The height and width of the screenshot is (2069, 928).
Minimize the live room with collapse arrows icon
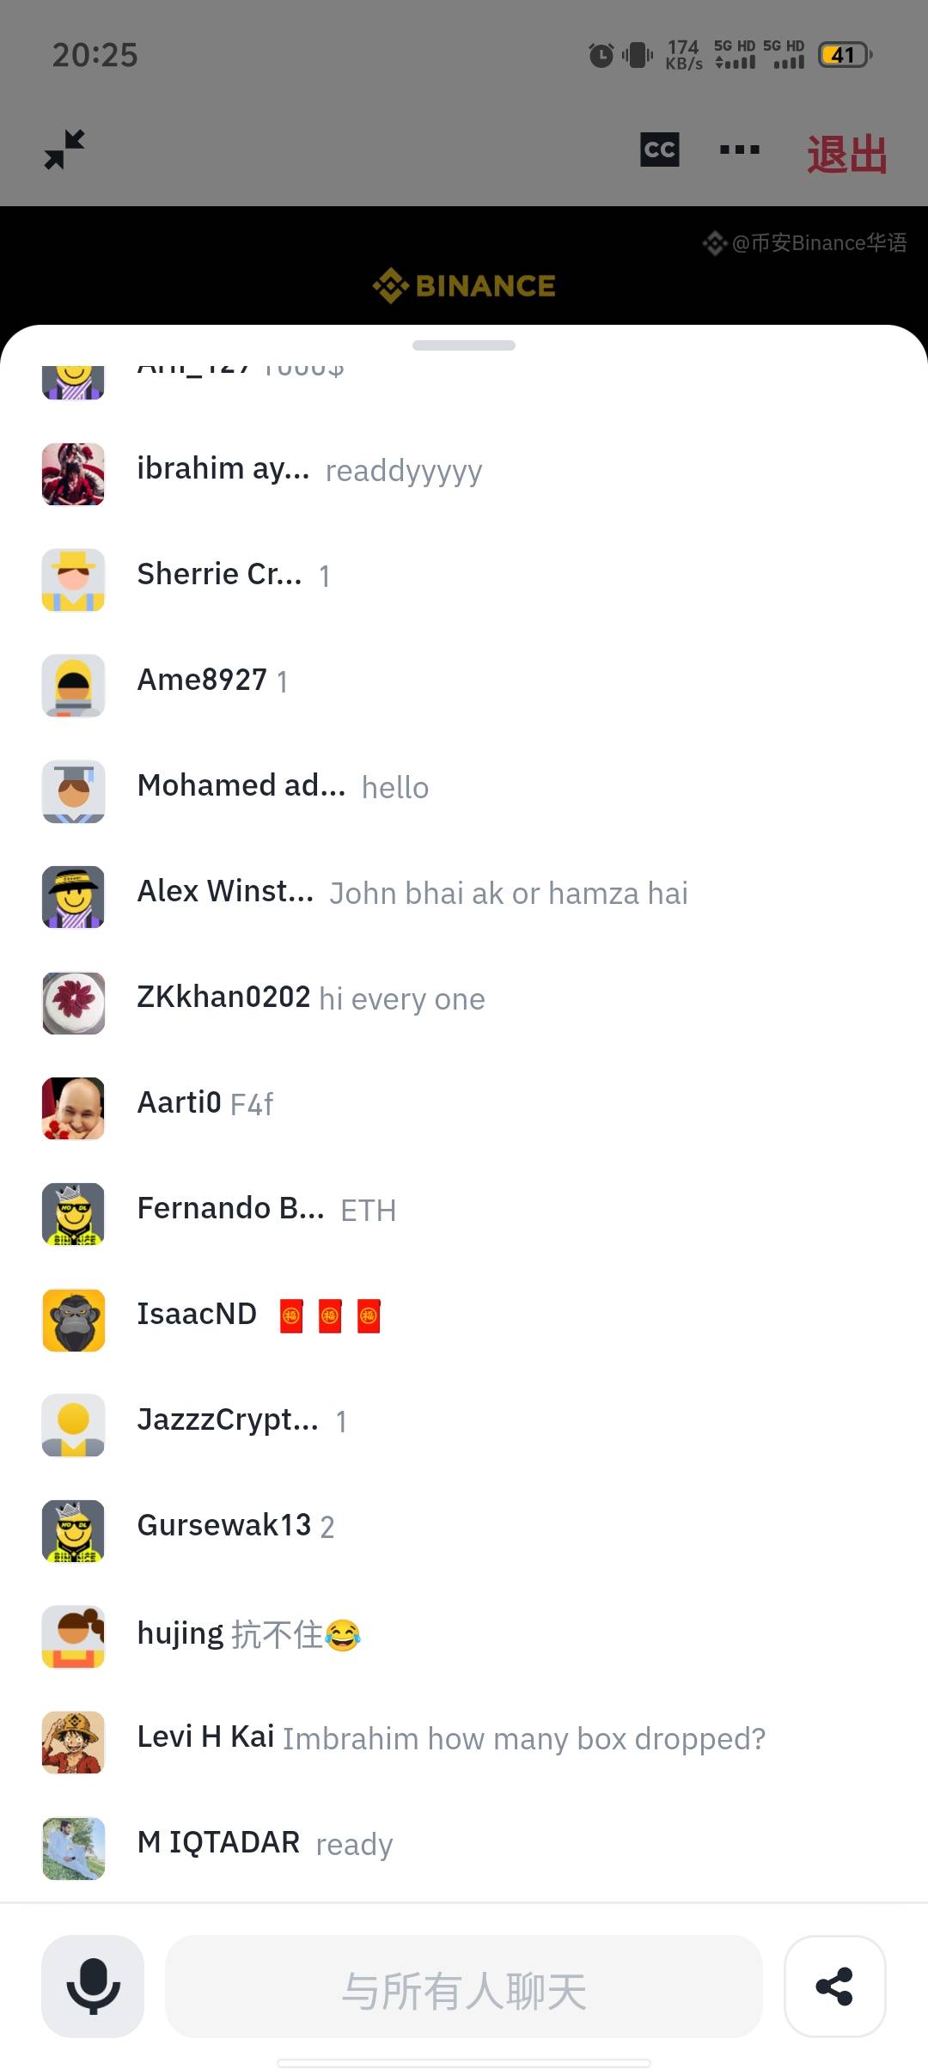pos(64,150)
